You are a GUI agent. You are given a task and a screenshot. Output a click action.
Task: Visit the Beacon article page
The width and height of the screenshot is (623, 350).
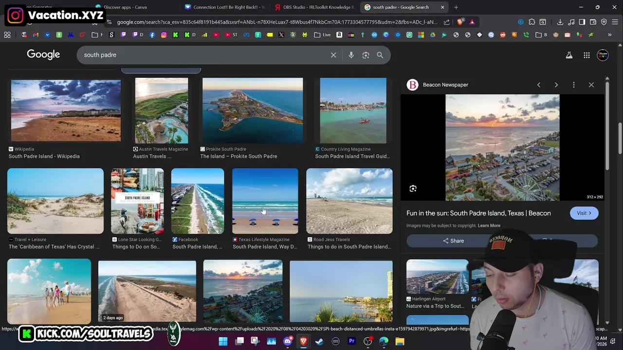click(584, 213)
